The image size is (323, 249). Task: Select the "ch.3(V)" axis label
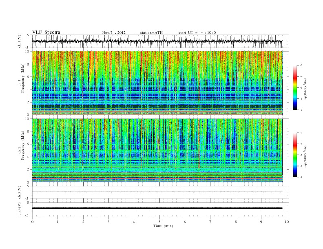coord(20,192)
